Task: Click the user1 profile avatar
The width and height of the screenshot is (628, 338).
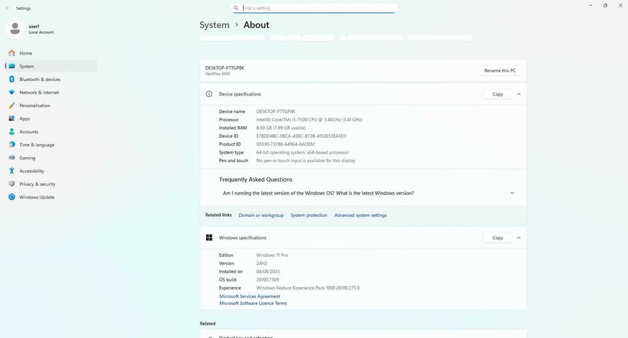Action: (15, 29)
